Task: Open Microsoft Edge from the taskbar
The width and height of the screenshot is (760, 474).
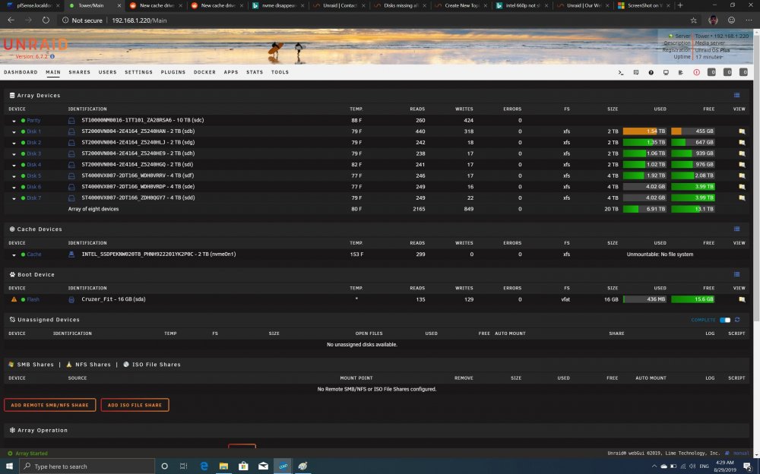Action: pyautogui.click(x=204, y=466)
